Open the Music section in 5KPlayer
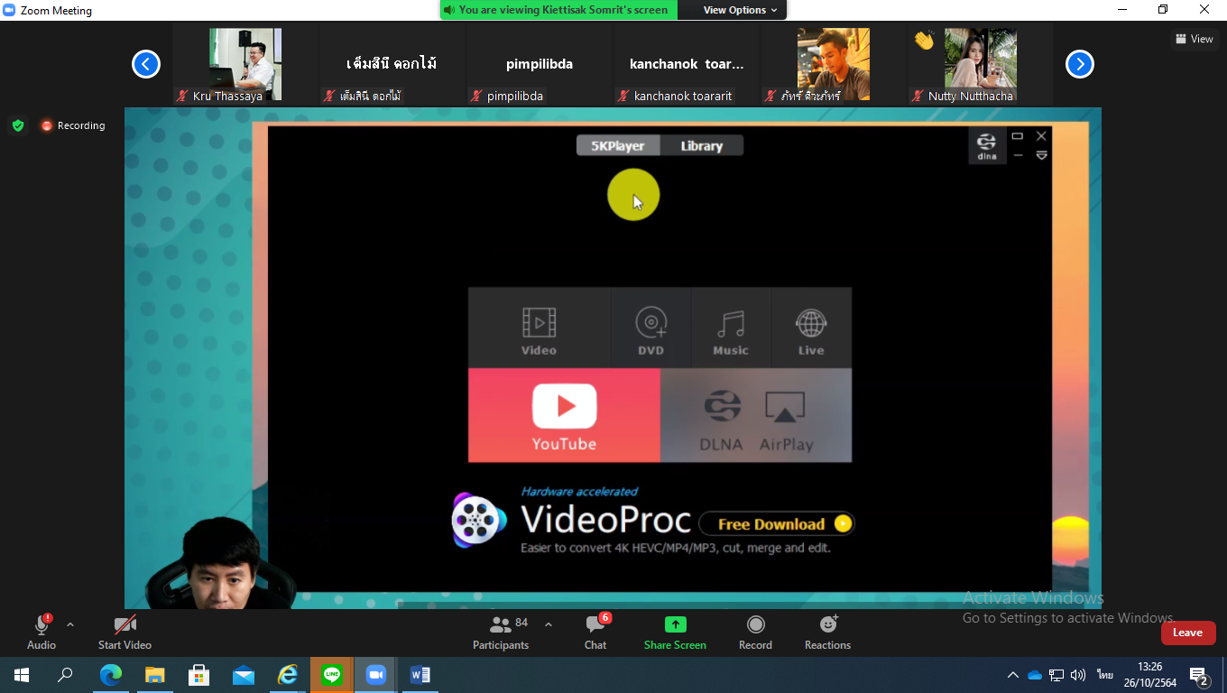The image size is (1227, 693). coord(731,328)
